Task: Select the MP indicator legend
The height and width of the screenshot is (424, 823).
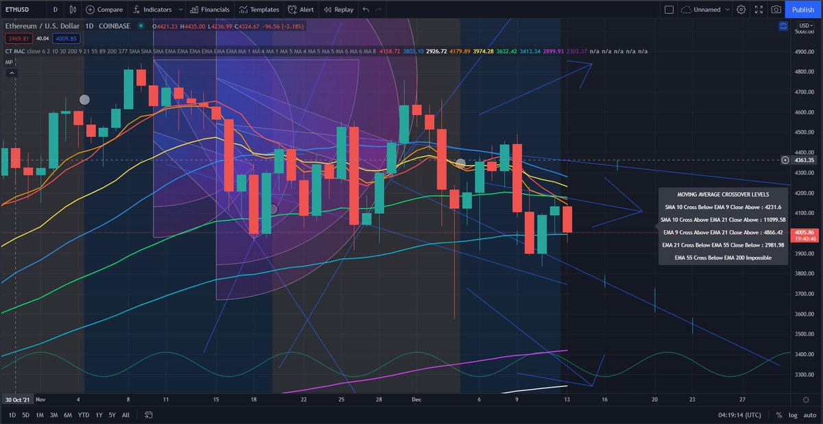Action: tap(9, 62)
